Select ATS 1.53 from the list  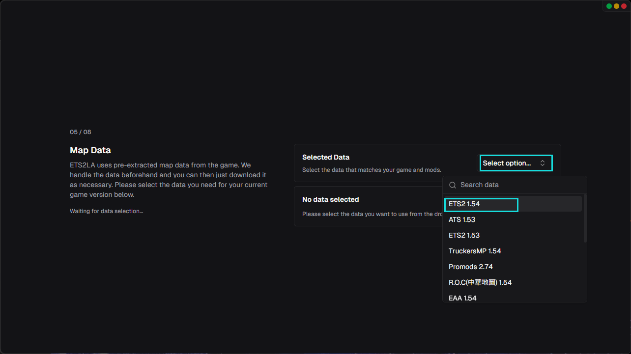coord(514,219)
